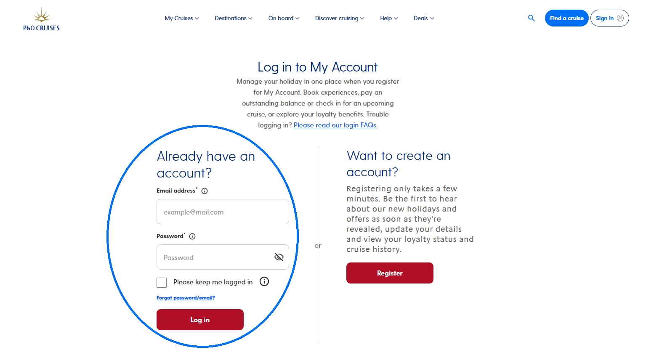Open the Deals menu
Screen dimensions: 646x363
[424, 18]
